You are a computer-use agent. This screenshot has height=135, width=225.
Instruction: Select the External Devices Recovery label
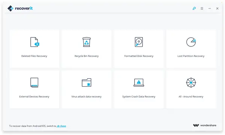click(x=34, y=96)
